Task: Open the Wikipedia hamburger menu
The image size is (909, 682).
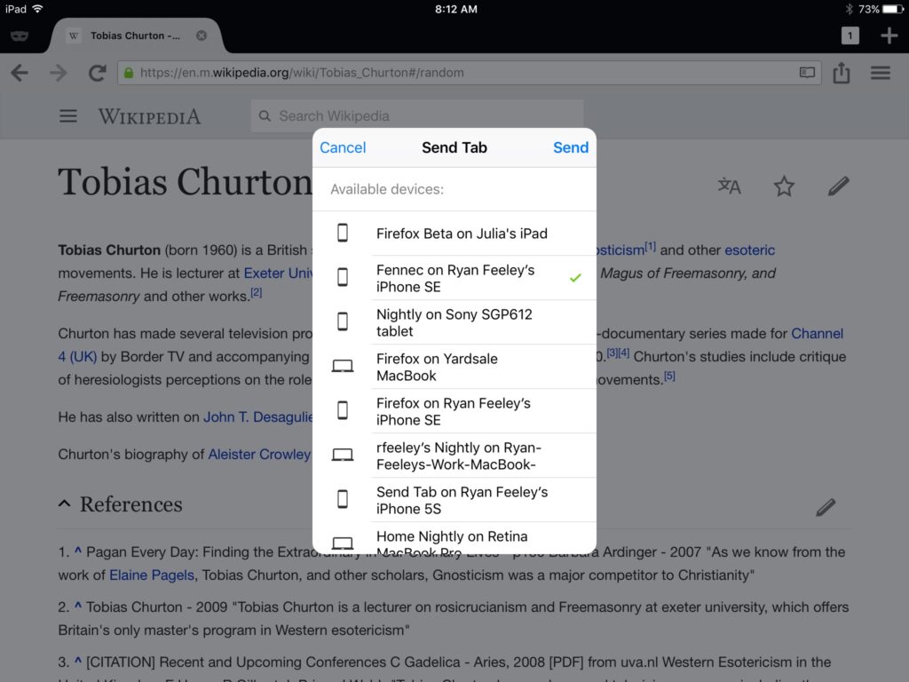Action: (x=68, y=115)
